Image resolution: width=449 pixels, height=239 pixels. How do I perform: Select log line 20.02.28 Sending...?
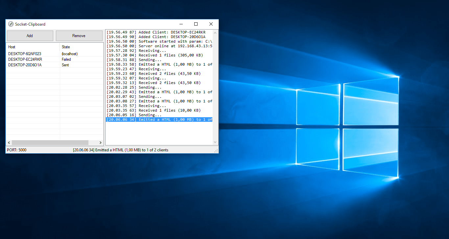tap(159, 87)
